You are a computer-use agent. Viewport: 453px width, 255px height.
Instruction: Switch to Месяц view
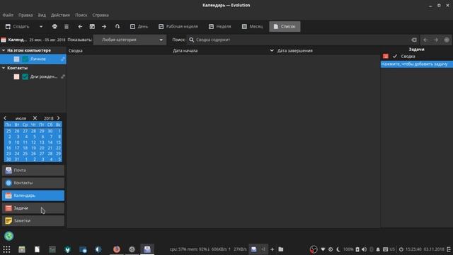tap(252, 27)
